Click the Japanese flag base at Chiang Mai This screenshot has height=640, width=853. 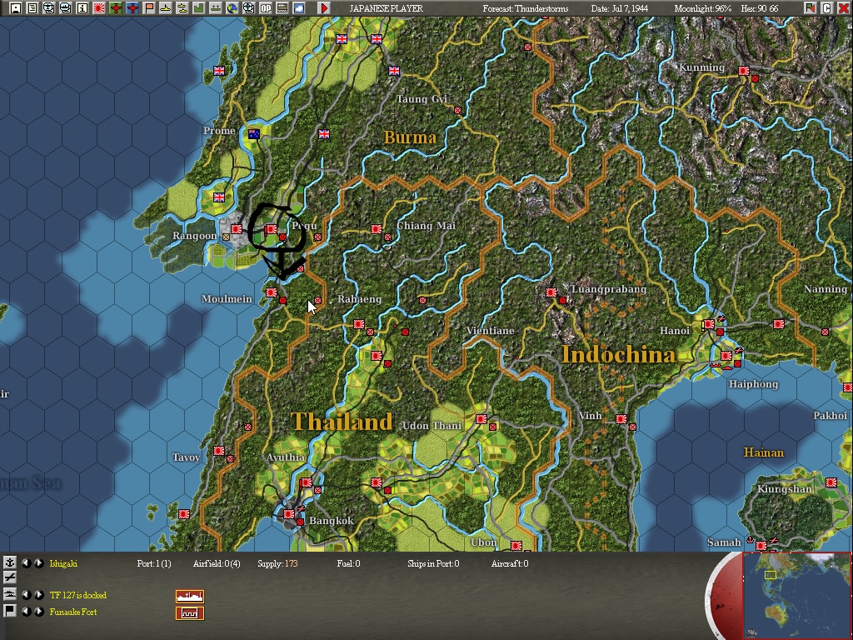pos(376,229)
